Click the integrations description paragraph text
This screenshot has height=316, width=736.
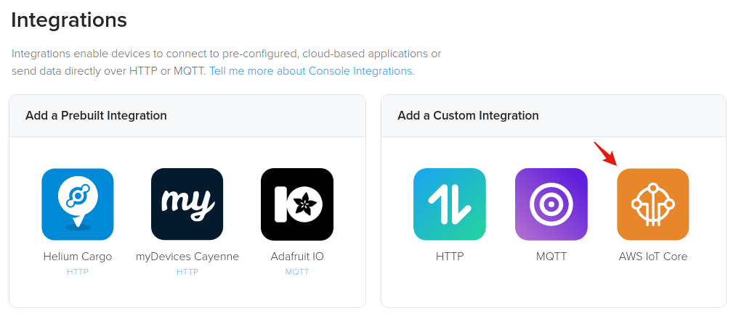coord(226,54)
